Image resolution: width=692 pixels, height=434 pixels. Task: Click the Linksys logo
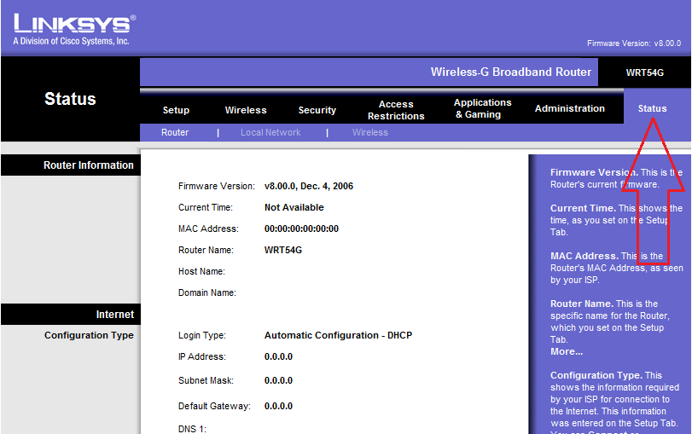(x=74, y=23)
